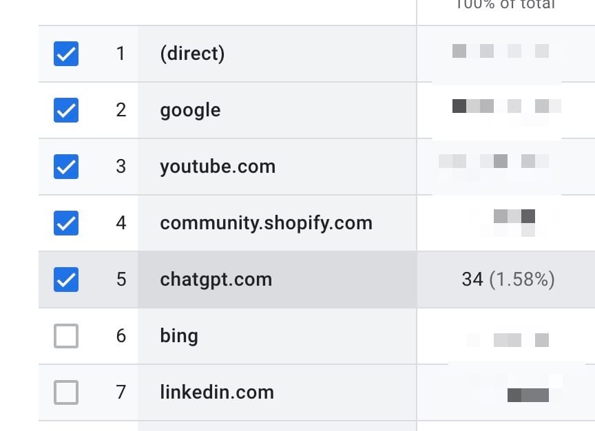The width and height of the screenshot is (595, 431).
Task: Click the community.shopify.com source name
Action: coord(266,223)
